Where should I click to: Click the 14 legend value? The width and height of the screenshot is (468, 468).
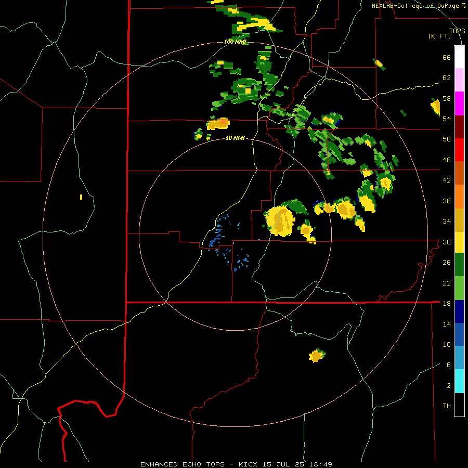coord(447,324)
